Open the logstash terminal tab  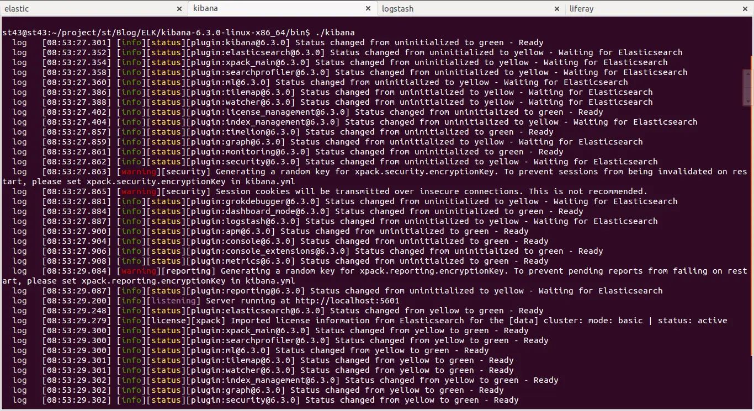pos(471,8)
